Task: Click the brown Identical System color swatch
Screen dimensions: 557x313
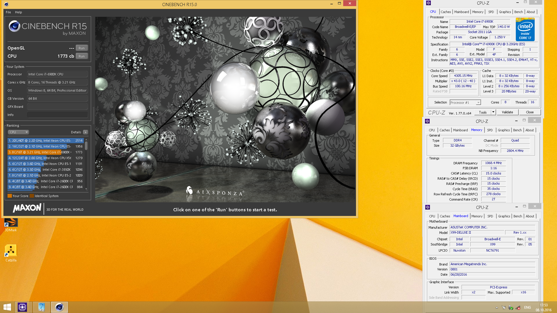Action: (x=32, y=196)
